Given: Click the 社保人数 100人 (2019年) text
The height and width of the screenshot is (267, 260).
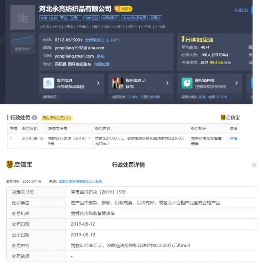Looking at the screenshot, I should pos(205,55).
